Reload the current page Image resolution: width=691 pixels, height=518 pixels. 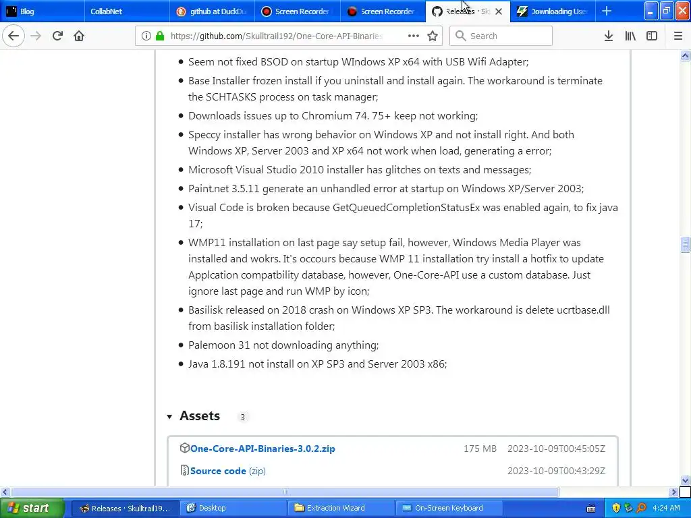click(x=58, y=36)
